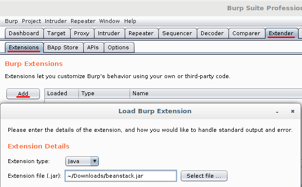Open the Project menu
This screenshot has width=302, height=187.
pyautogui.click(x=31, y=21)
